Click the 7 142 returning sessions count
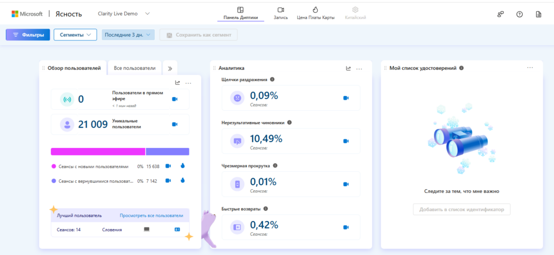This screenshot has width=554, height=255. pos(151,180)
